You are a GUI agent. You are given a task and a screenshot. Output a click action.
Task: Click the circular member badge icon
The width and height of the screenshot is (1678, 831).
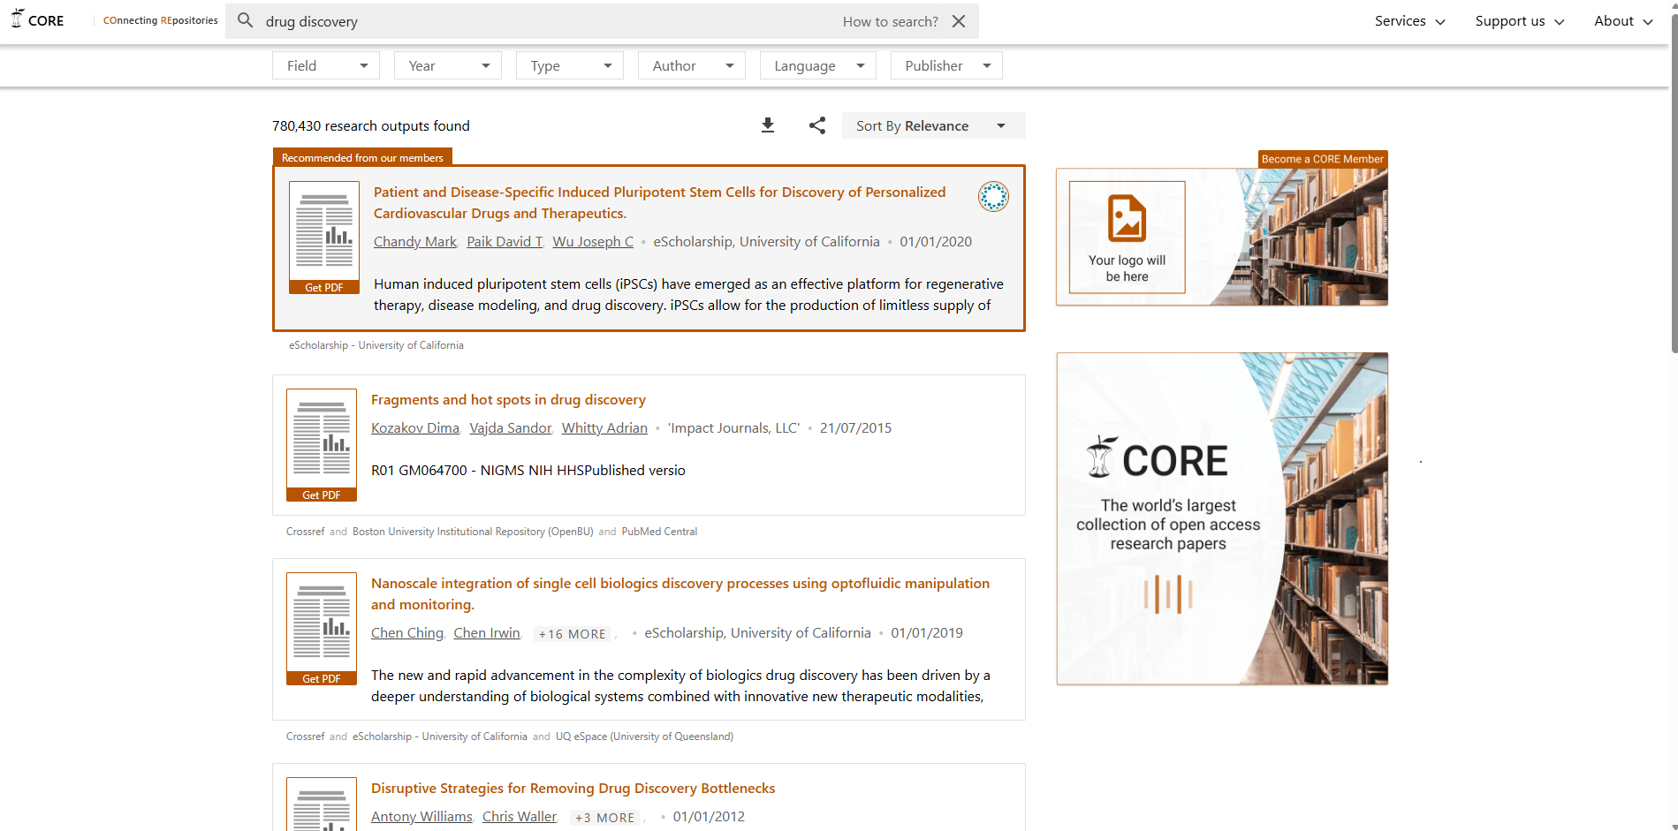pos(993,196)
